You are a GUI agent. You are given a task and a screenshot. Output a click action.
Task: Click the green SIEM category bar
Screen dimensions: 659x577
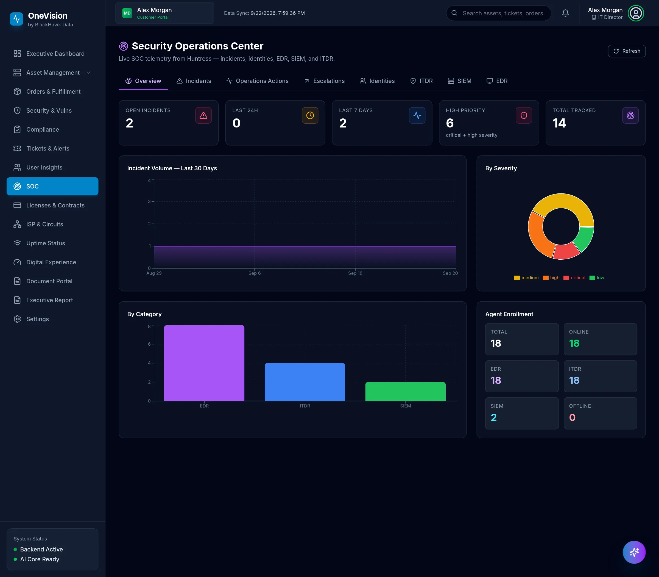[x=405, y=391]
